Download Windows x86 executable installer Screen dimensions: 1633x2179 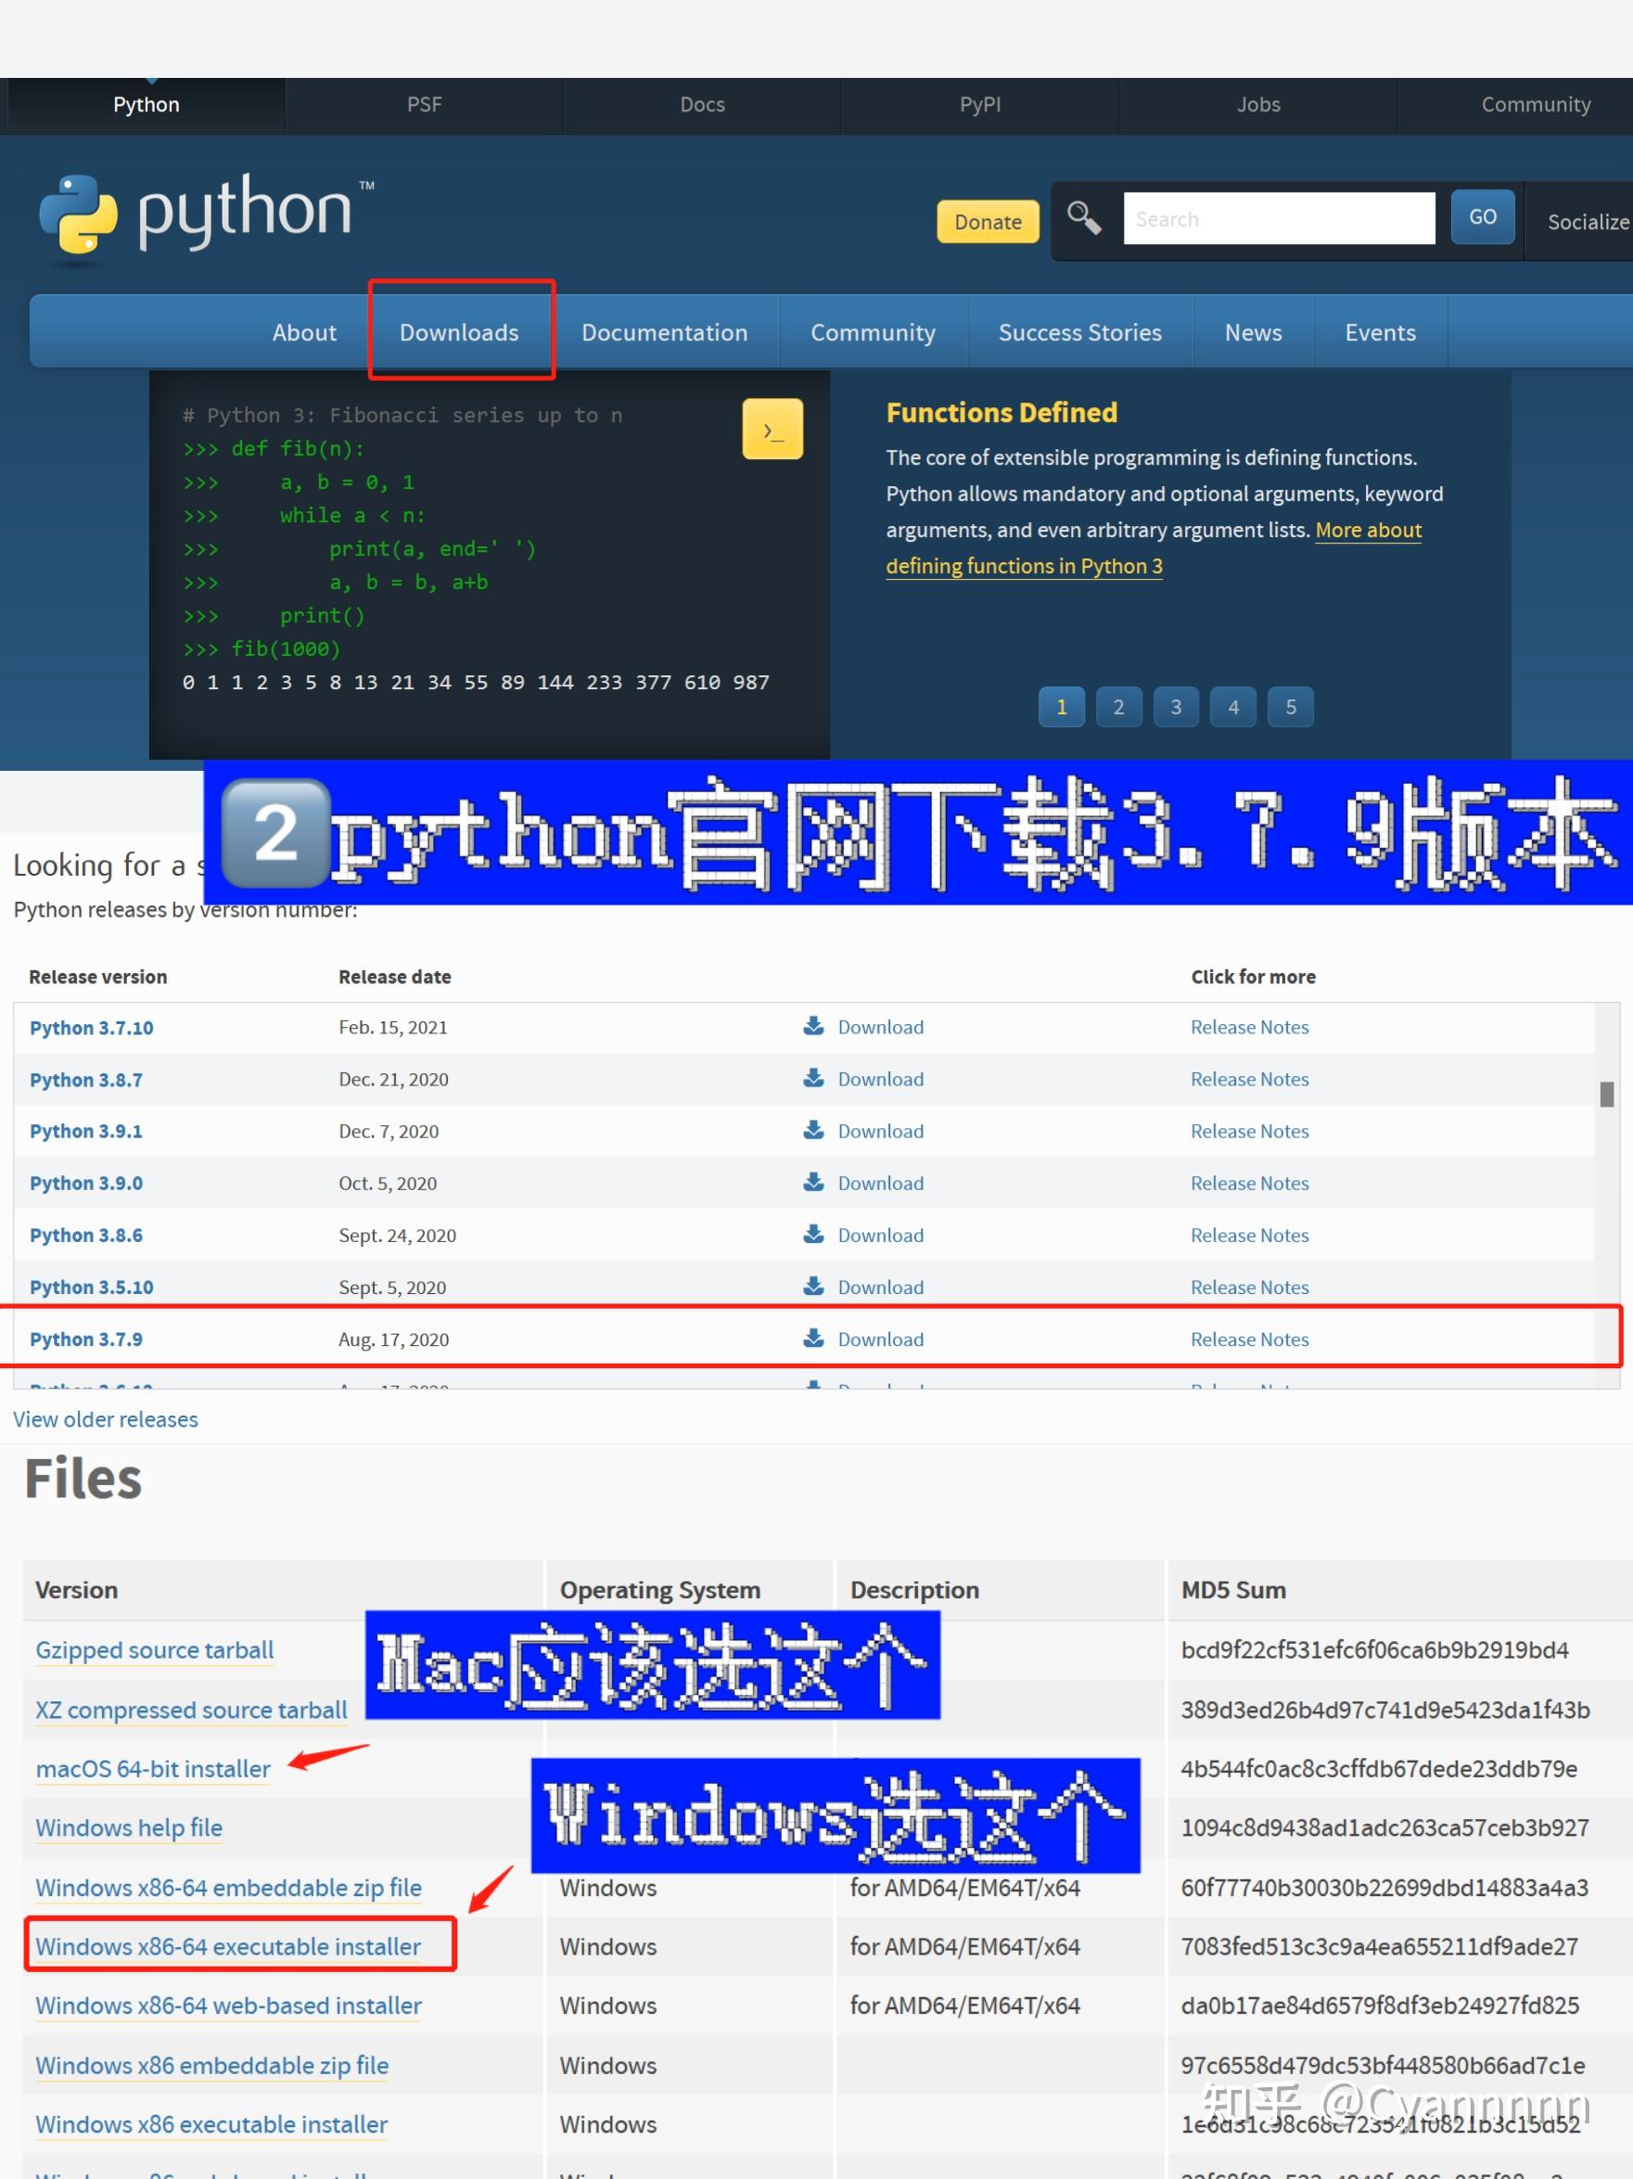211,2125
